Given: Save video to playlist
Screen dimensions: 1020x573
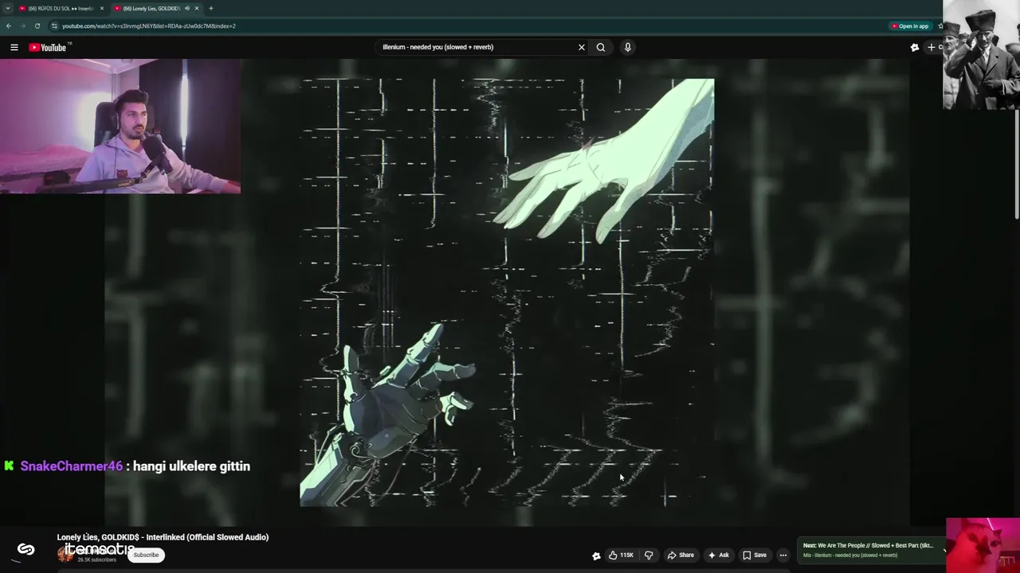Looking at the screenshot, I should 754,555.
